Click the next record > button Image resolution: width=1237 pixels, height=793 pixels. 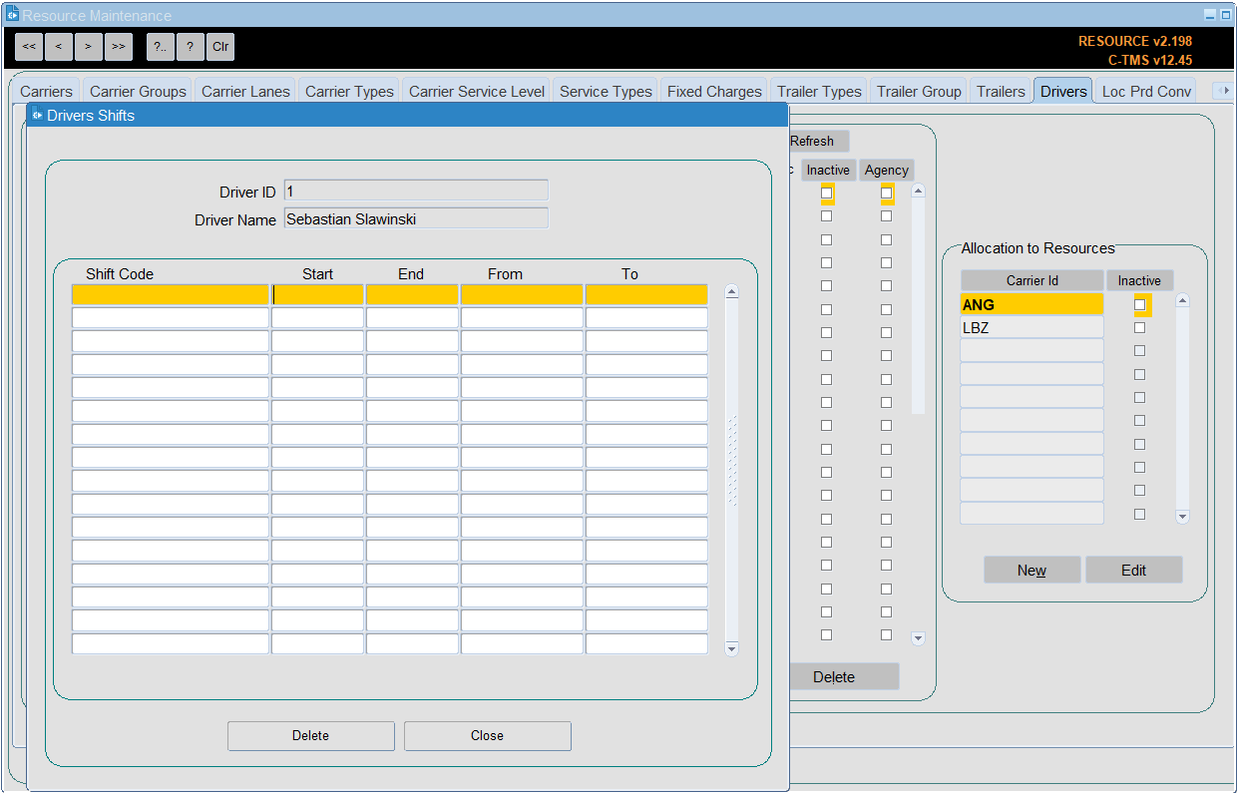89,47
